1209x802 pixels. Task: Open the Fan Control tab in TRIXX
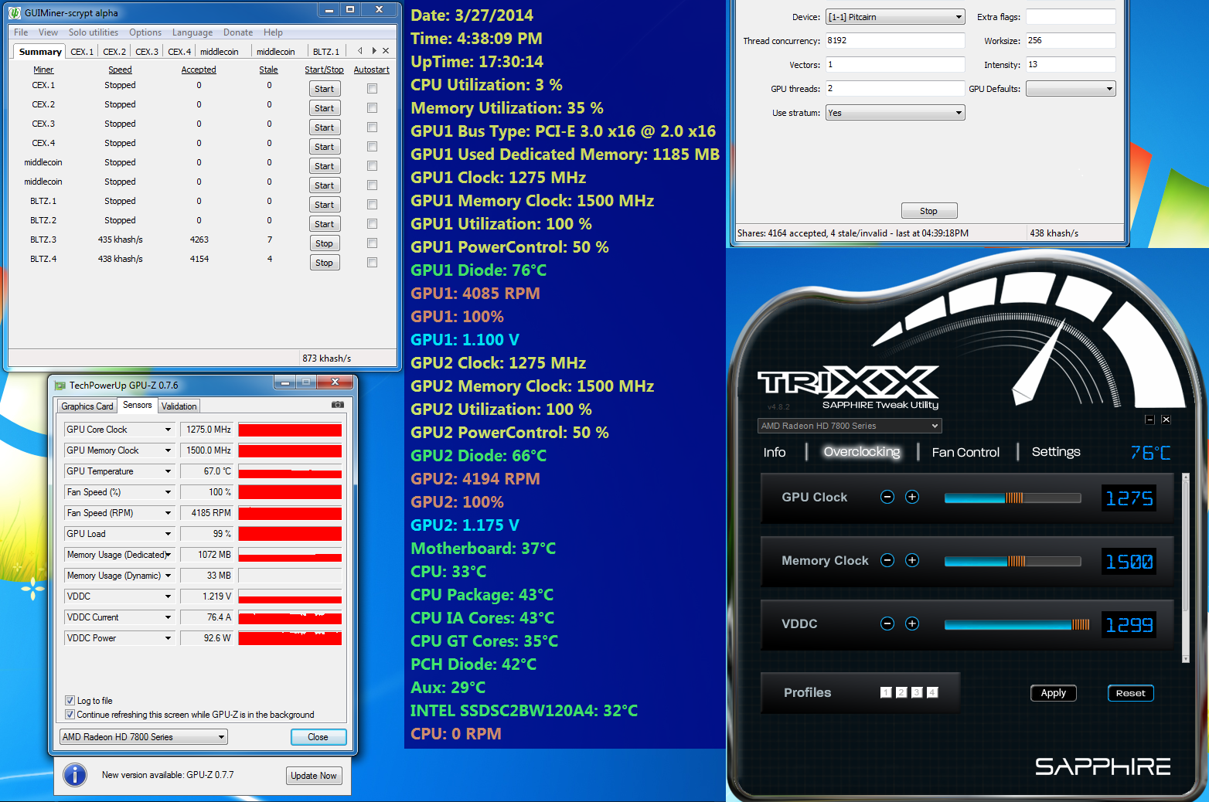(x=965, y=452)
